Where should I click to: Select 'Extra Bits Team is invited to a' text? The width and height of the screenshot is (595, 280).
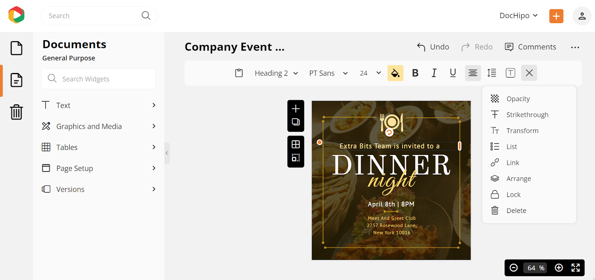pos(390,146)
